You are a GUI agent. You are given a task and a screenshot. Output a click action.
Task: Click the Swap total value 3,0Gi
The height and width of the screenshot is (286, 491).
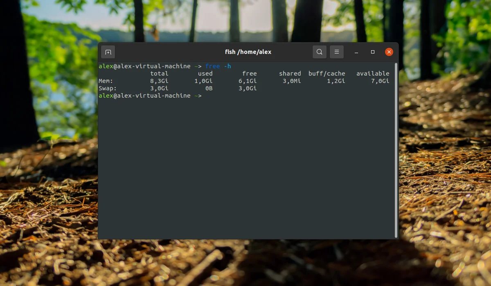[159, 88]
